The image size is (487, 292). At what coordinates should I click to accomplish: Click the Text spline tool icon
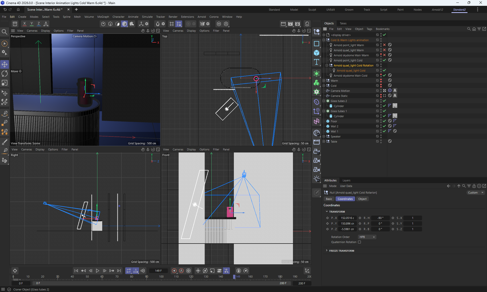tap(316, 62)
